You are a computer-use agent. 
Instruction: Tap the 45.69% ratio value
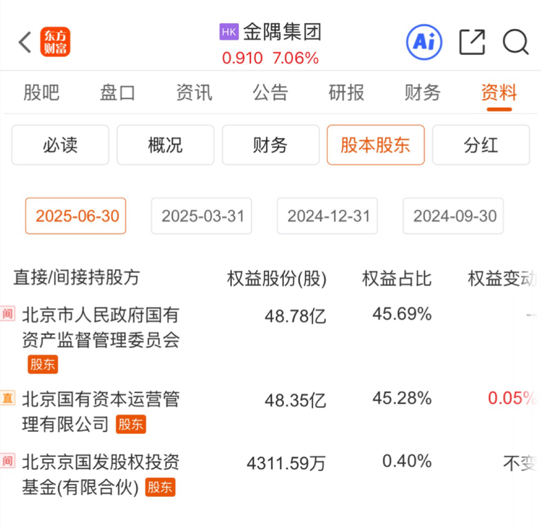point(402,314)
